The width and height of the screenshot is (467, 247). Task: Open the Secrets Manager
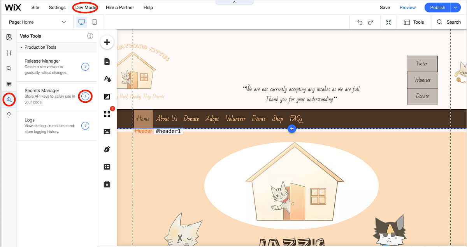pyautogui.click(x=85, y=96)
